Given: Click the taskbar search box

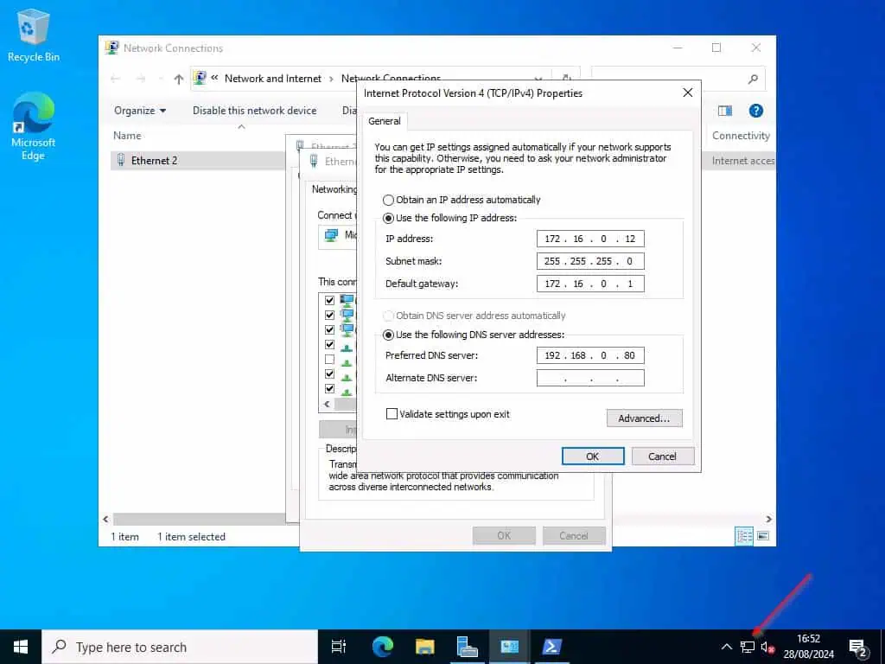Looking at the screenshot, I should [180, 647].
